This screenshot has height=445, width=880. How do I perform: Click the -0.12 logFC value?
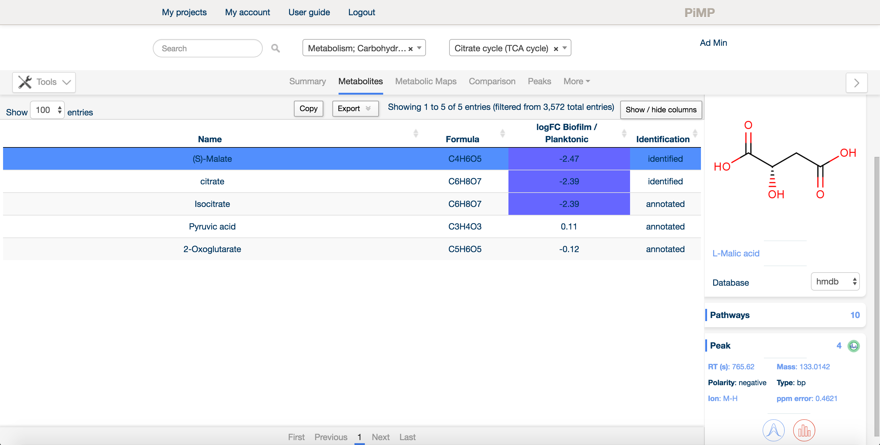pos(569,249)
